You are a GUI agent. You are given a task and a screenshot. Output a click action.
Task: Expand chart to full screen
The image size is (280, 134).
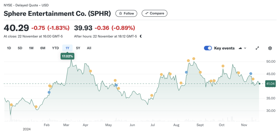pyautogui.click(x=257, y=48)
